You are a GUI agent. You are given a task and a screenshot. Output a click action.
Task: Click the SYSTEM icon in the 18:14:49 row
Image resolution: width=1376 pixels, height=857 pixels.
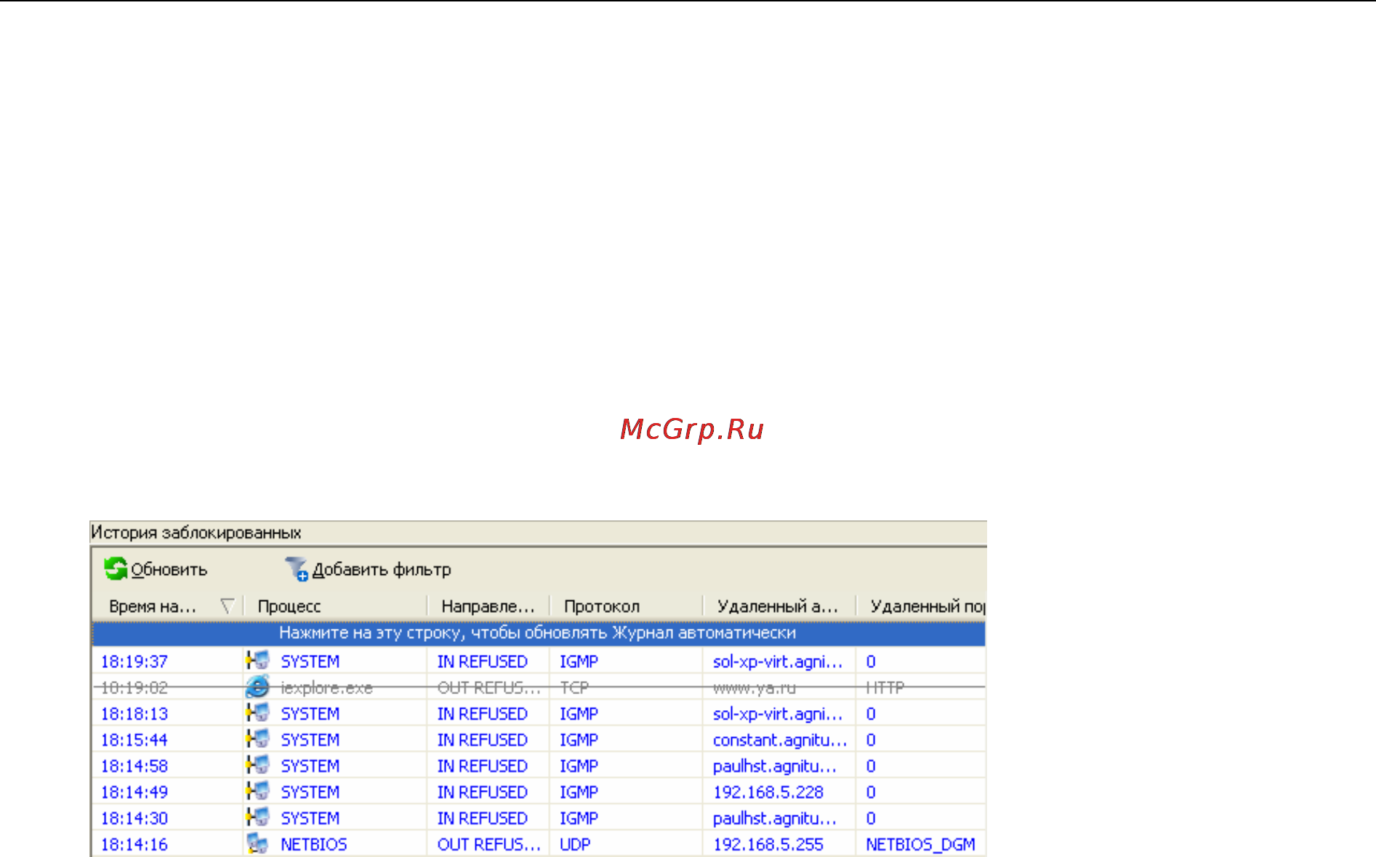click(257, 792)
